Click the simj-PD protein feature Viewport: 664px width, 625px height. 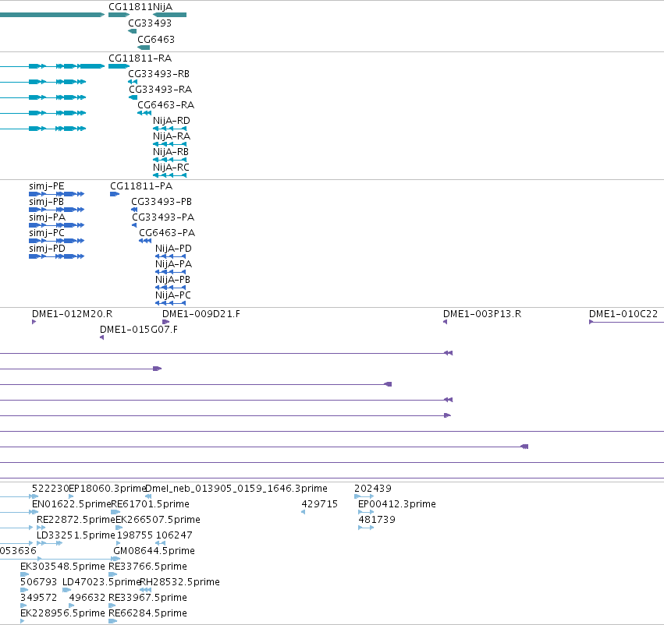click(48, 249)
